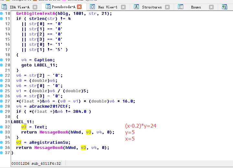Click the '1' character literal on line 16
The height and width of the screenshot is (168, 233).
[59, 44]
